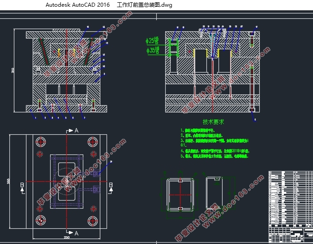Pick the top-right guide pillar circle in plan view
Image resolution: width=313 pixels, height=244 pixels.
93,142
